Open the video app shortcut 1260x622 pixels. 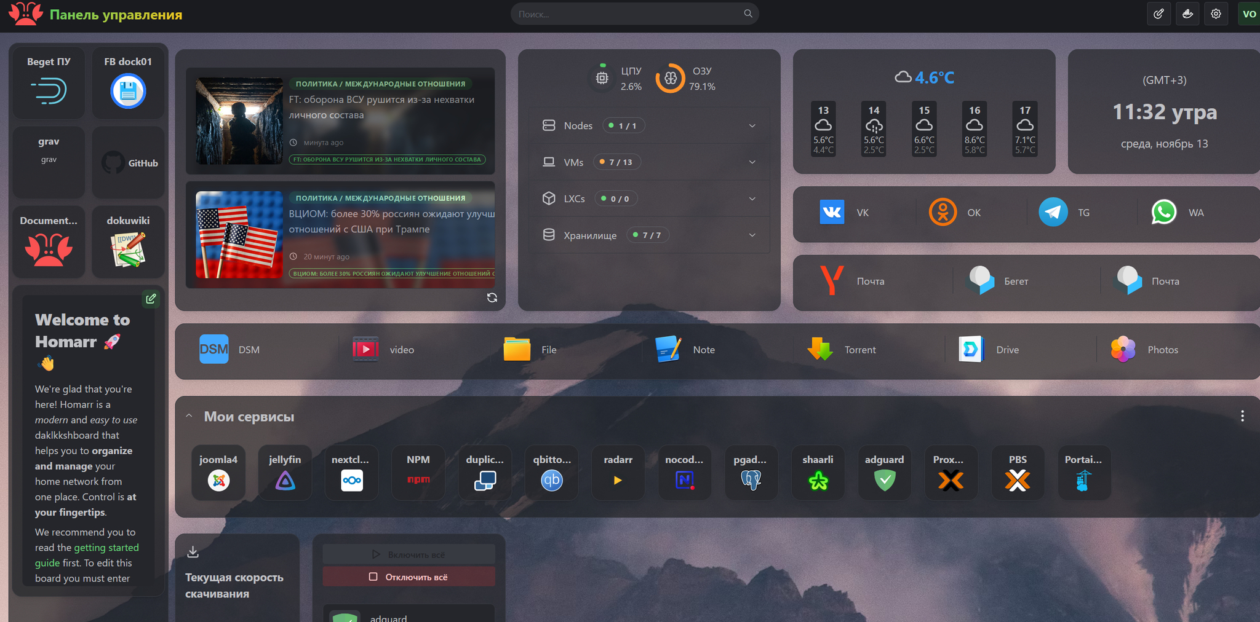(x=383, y=350)
